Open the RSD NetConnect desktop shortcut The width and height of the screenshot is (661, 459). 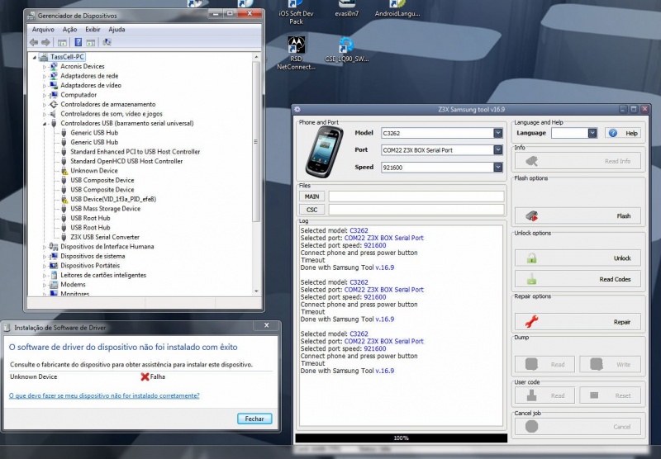pyautogui.click(x=296, y=53)
